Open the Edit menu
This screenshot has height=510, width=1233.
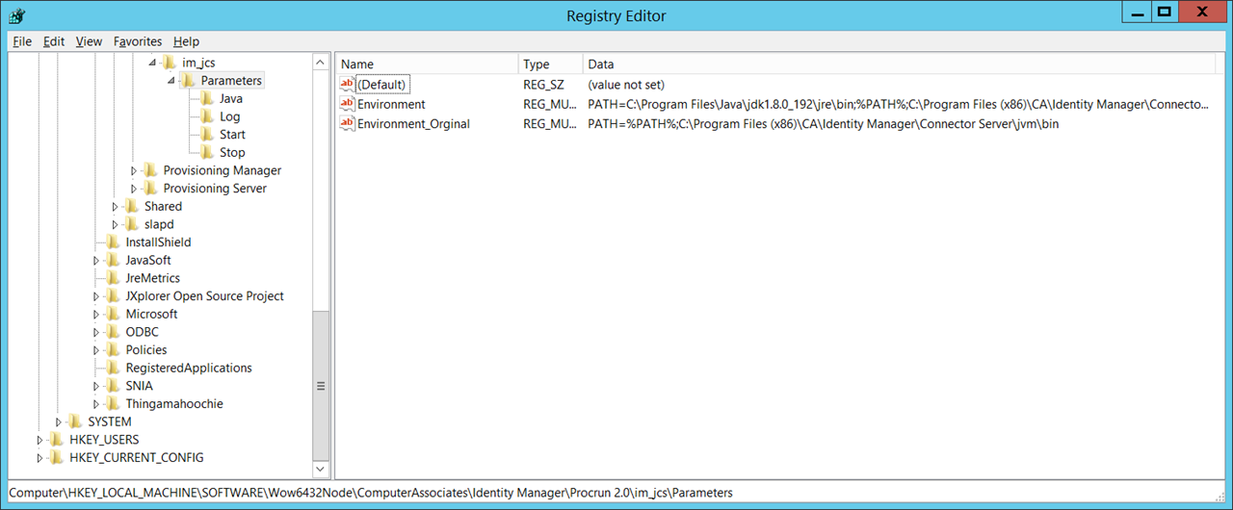[54, 41]
